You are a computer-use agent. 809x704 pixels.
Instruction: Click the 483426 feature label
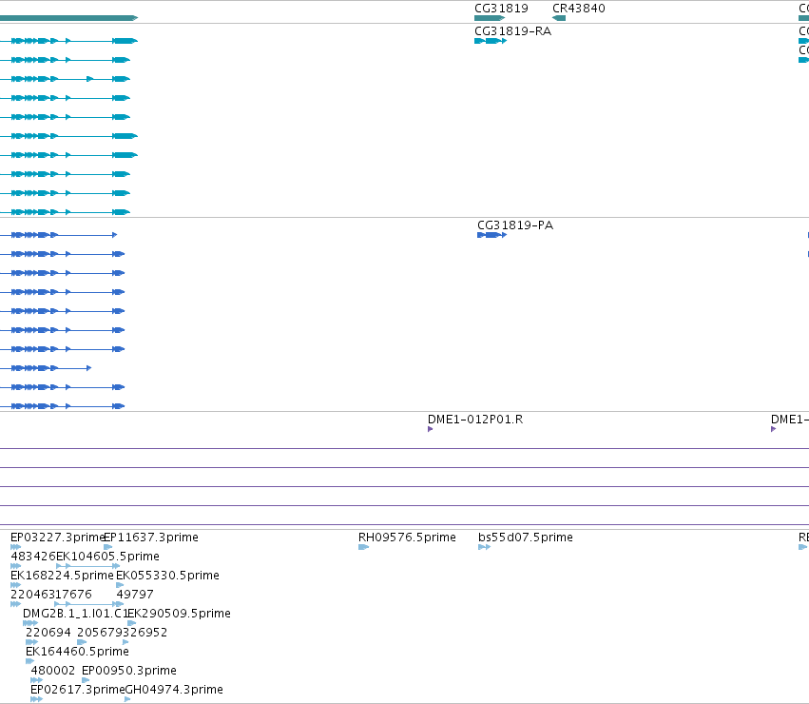click(33, 557)
